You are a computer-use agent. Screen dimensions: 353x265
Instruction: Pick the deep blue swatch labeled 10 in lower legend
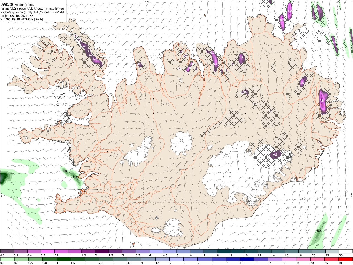247,259
